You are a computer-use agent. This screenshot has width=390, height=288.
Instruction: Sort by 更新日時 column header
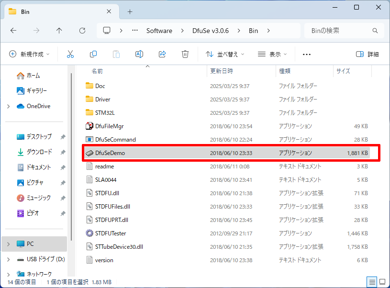click(222, 71)
